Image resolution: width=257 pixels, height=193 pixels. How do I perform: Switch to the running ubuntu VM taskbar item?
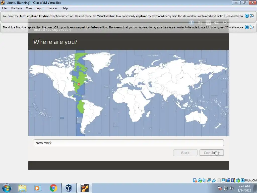click(x=85, y=188)
